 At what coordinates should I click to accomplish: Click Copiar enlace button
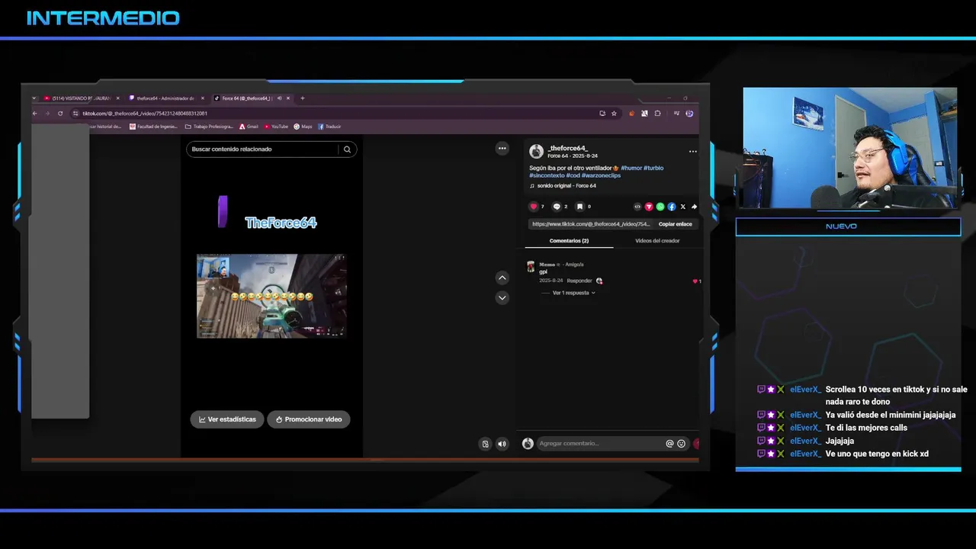(676, 224)
